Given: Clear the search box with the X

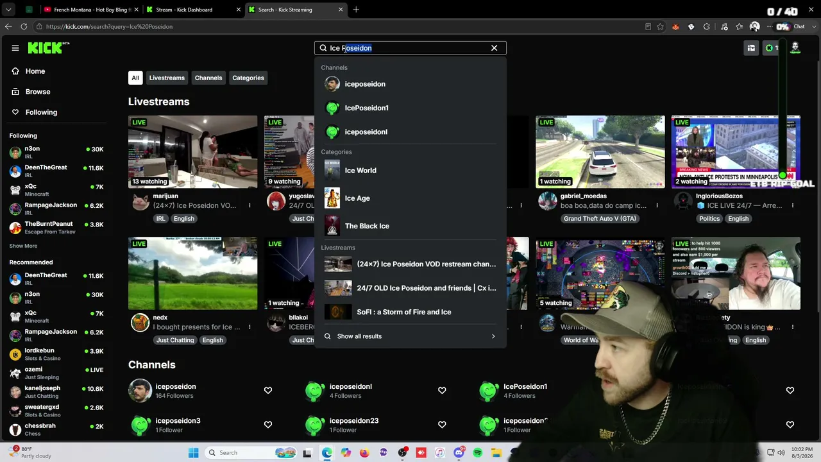Looking at the screenshot, I should pyautogui.click(x=494, y=48).
